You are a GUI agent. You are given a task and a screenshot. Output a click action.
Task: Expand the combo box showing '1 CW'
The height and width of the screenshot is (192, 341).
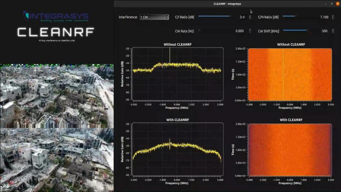pyautogui.click(x=153, y=17)
